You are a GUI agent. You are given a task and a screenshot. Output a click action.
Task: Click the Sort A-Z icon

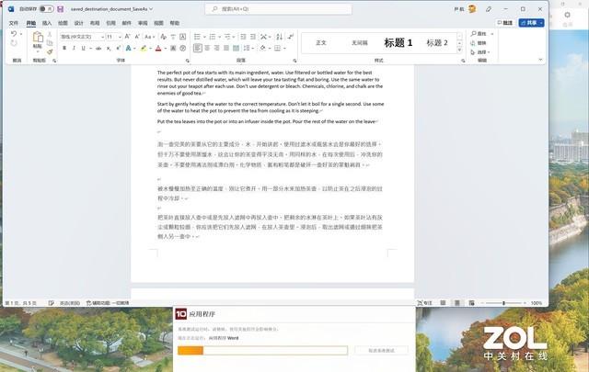pyautogui.click(x=279, y=37)
